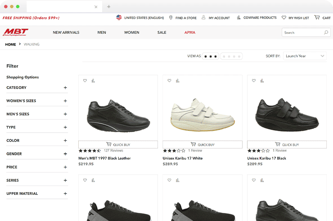Open the Sale menu
This screenshot has width=333, height=221.
[x=162, y=32]
